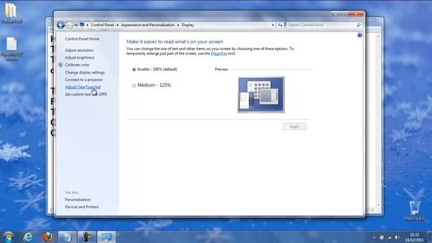Go back with the blue Back arrow
Screen dimensions: 432x243
coord(61,25)
